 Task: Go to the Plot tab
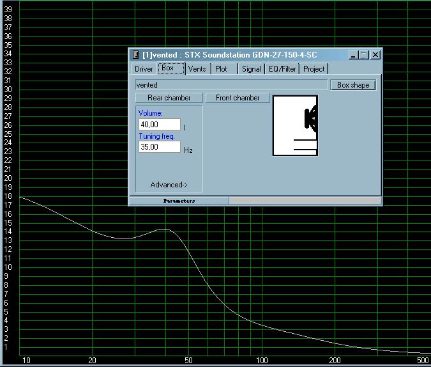tap(221, 69)
